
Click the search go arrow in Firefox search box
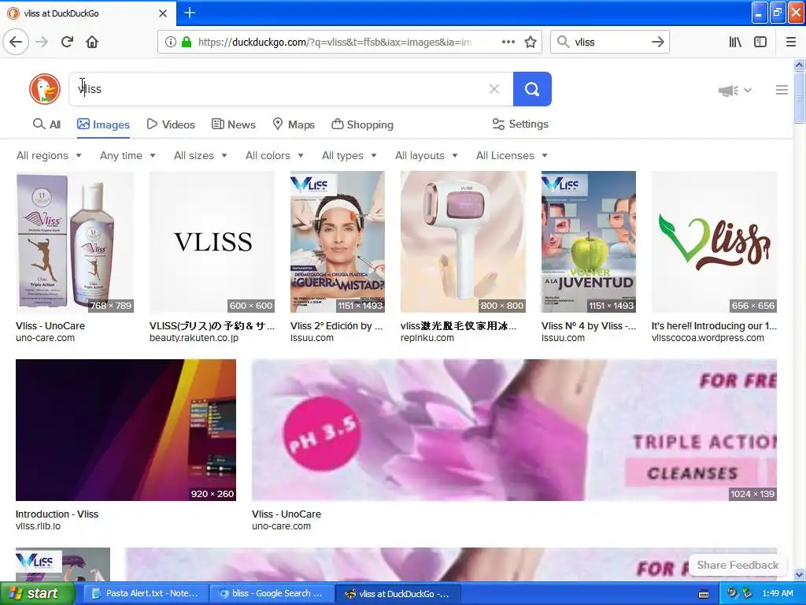coord(657,42)
